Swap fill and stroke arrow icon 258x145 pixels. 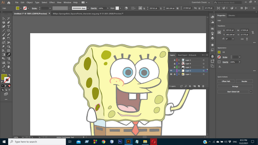(9, 75)
